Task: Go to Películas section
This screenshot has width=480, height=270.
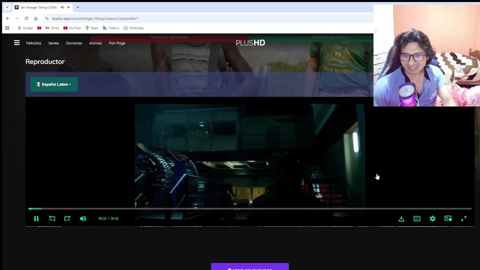Action: 34,43
